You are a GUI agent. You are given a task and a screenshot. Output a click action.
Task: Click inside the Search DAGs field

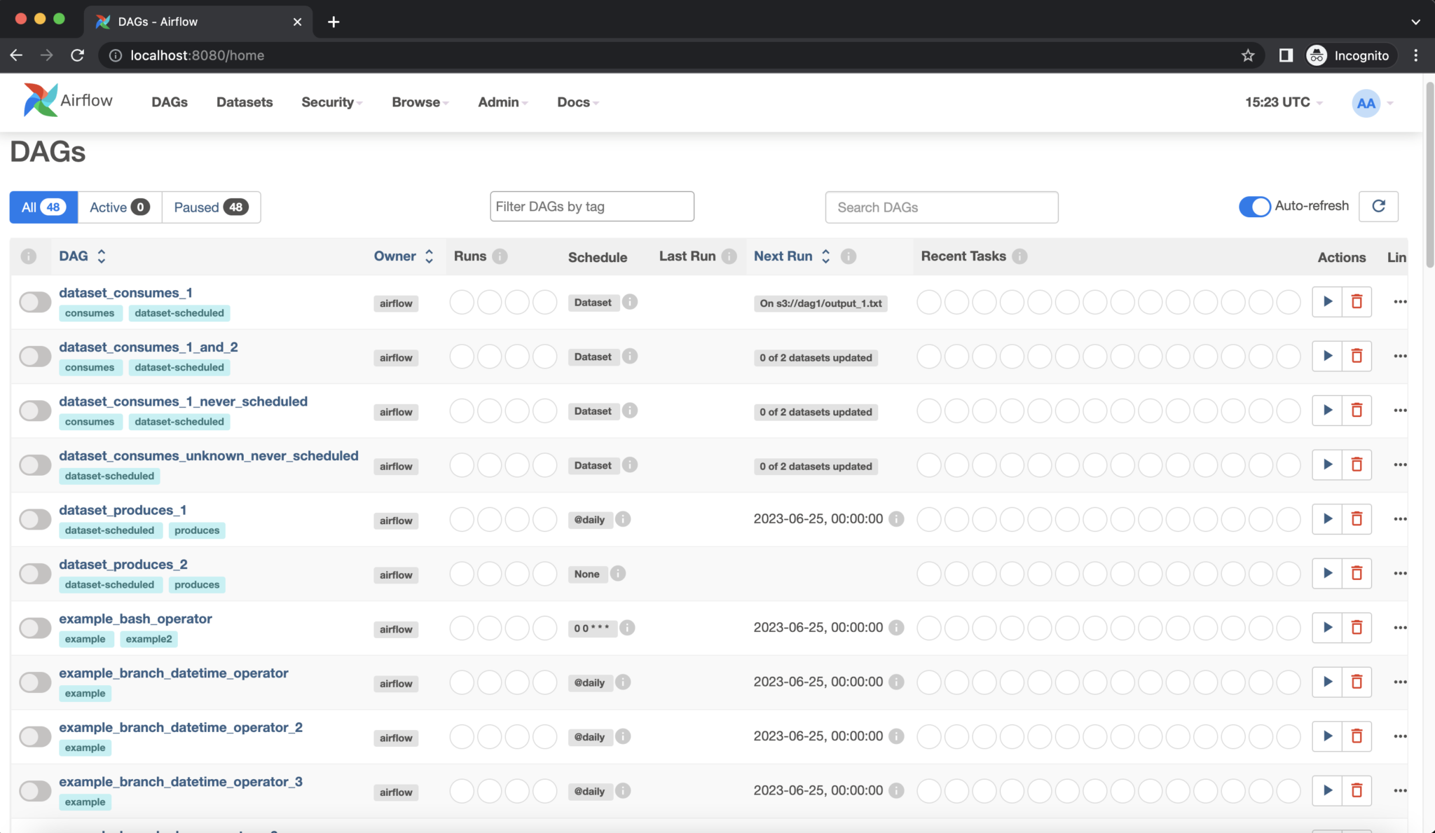point(941,207)
